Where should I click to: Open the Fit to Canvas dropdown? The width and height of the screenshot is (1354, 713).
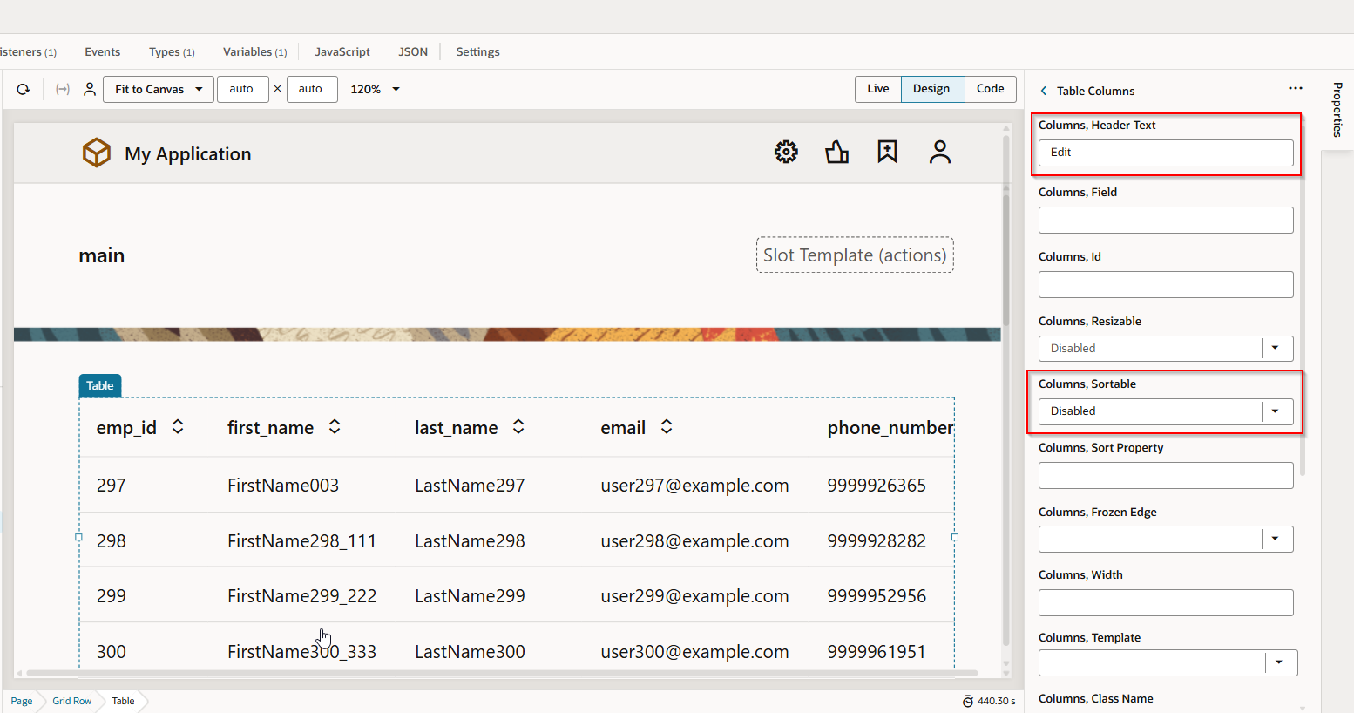158,89
